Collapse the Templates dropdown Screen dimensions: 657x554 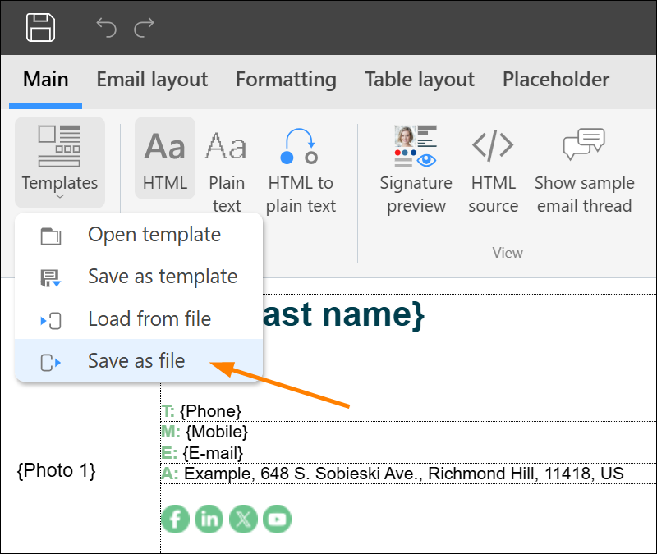click(60, 162)
